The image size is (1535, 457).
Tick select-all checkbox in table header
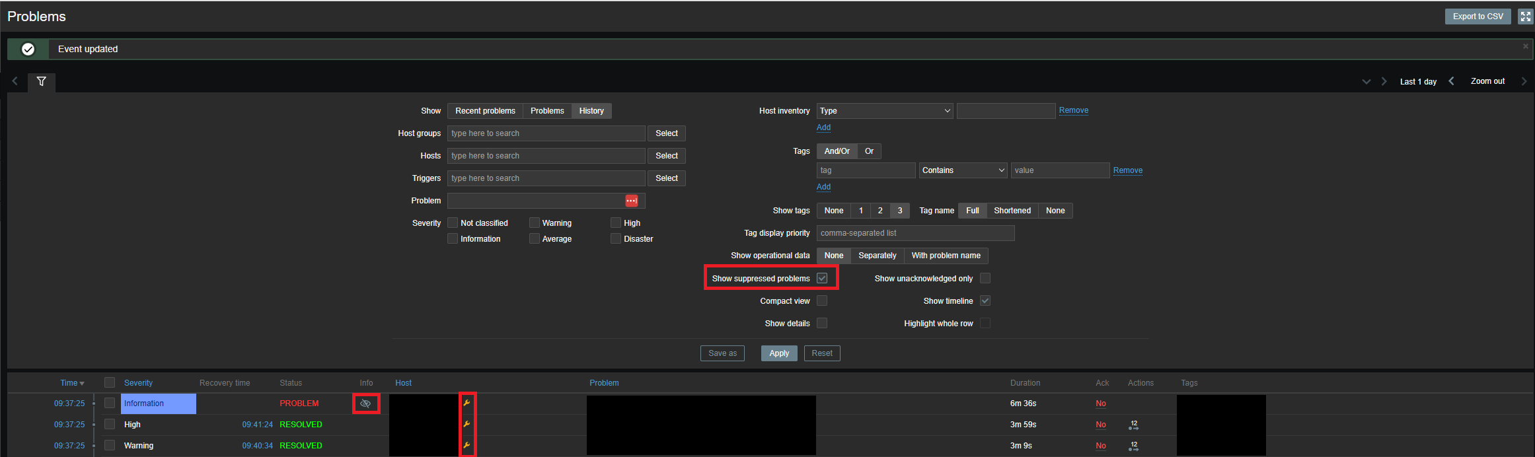[110, 382]
